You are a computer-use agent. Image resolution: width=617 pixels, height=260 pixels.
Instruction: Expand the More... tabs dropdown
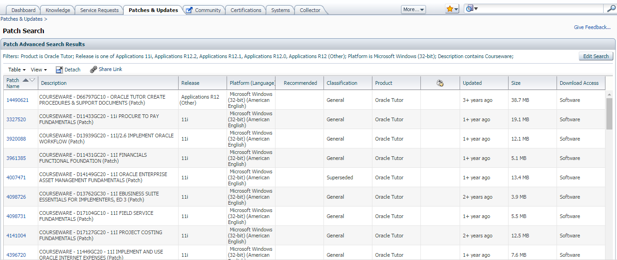click(x=413, y=9)
